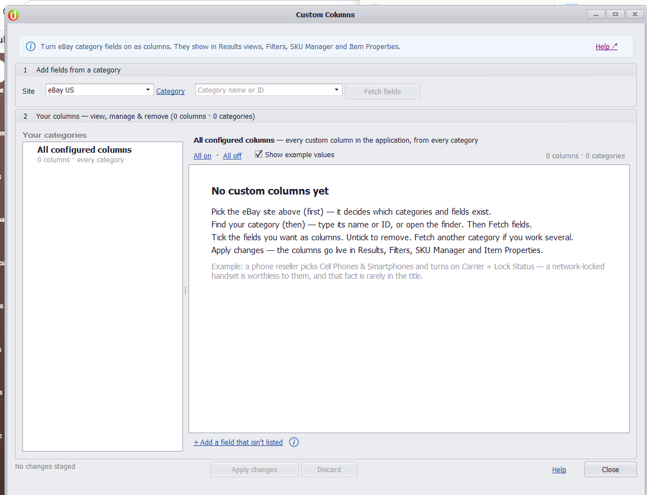647x495 pixels.
Task: Open the Category finder link
Action: pos(171,91)
